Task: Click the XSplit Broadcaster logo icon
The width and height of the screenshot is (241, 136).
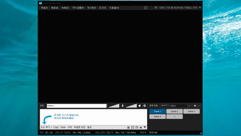Action: 41,3
